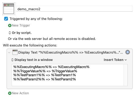The image size is (137, 99).
Task: Click the %ExecutingMacro% line in text box
Action: coord(51,67)
